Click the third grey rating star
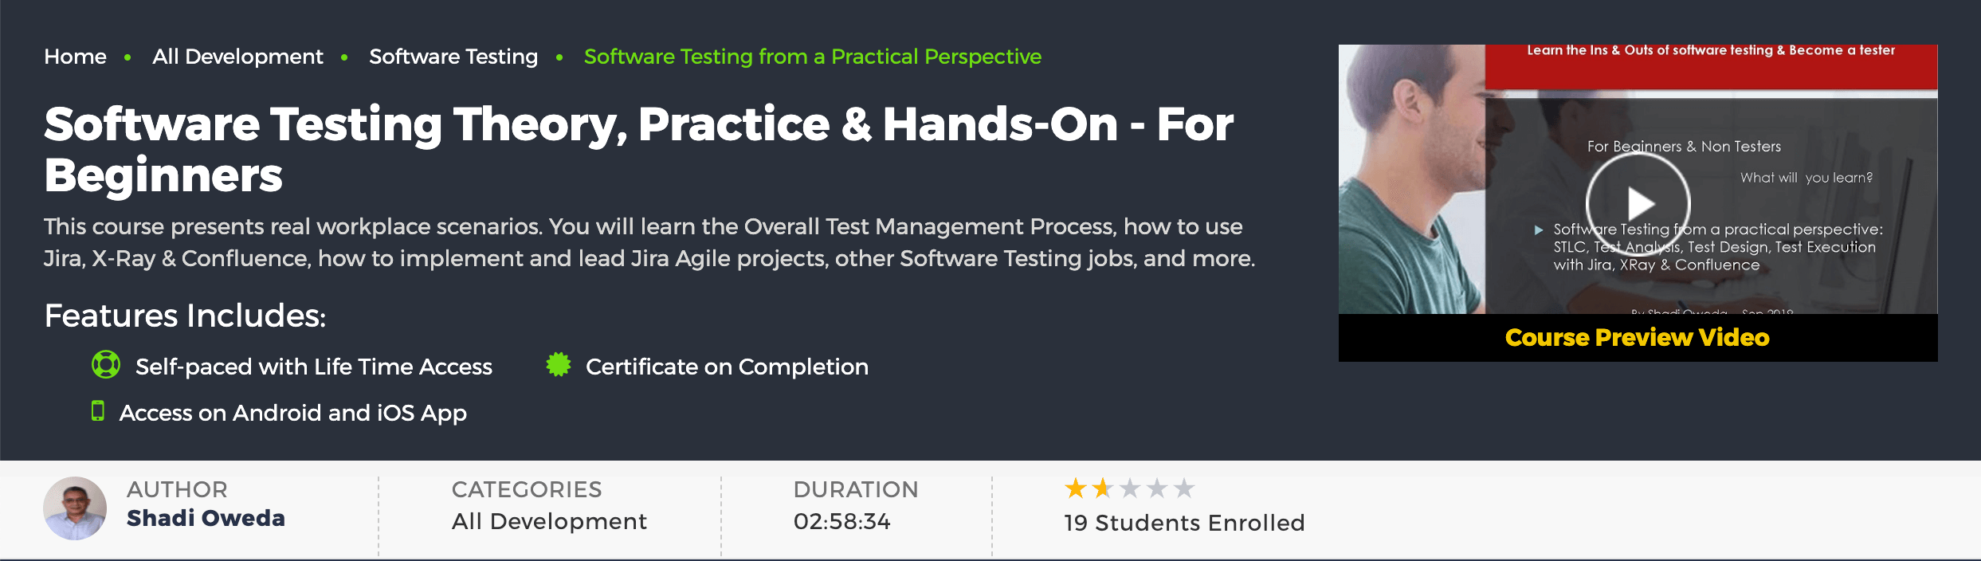 (x=1130, y=488)
